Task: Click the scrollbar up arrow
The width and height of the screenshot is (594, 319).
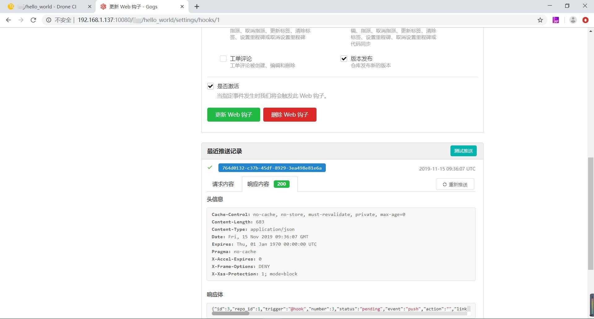Action: coord(591,31)
